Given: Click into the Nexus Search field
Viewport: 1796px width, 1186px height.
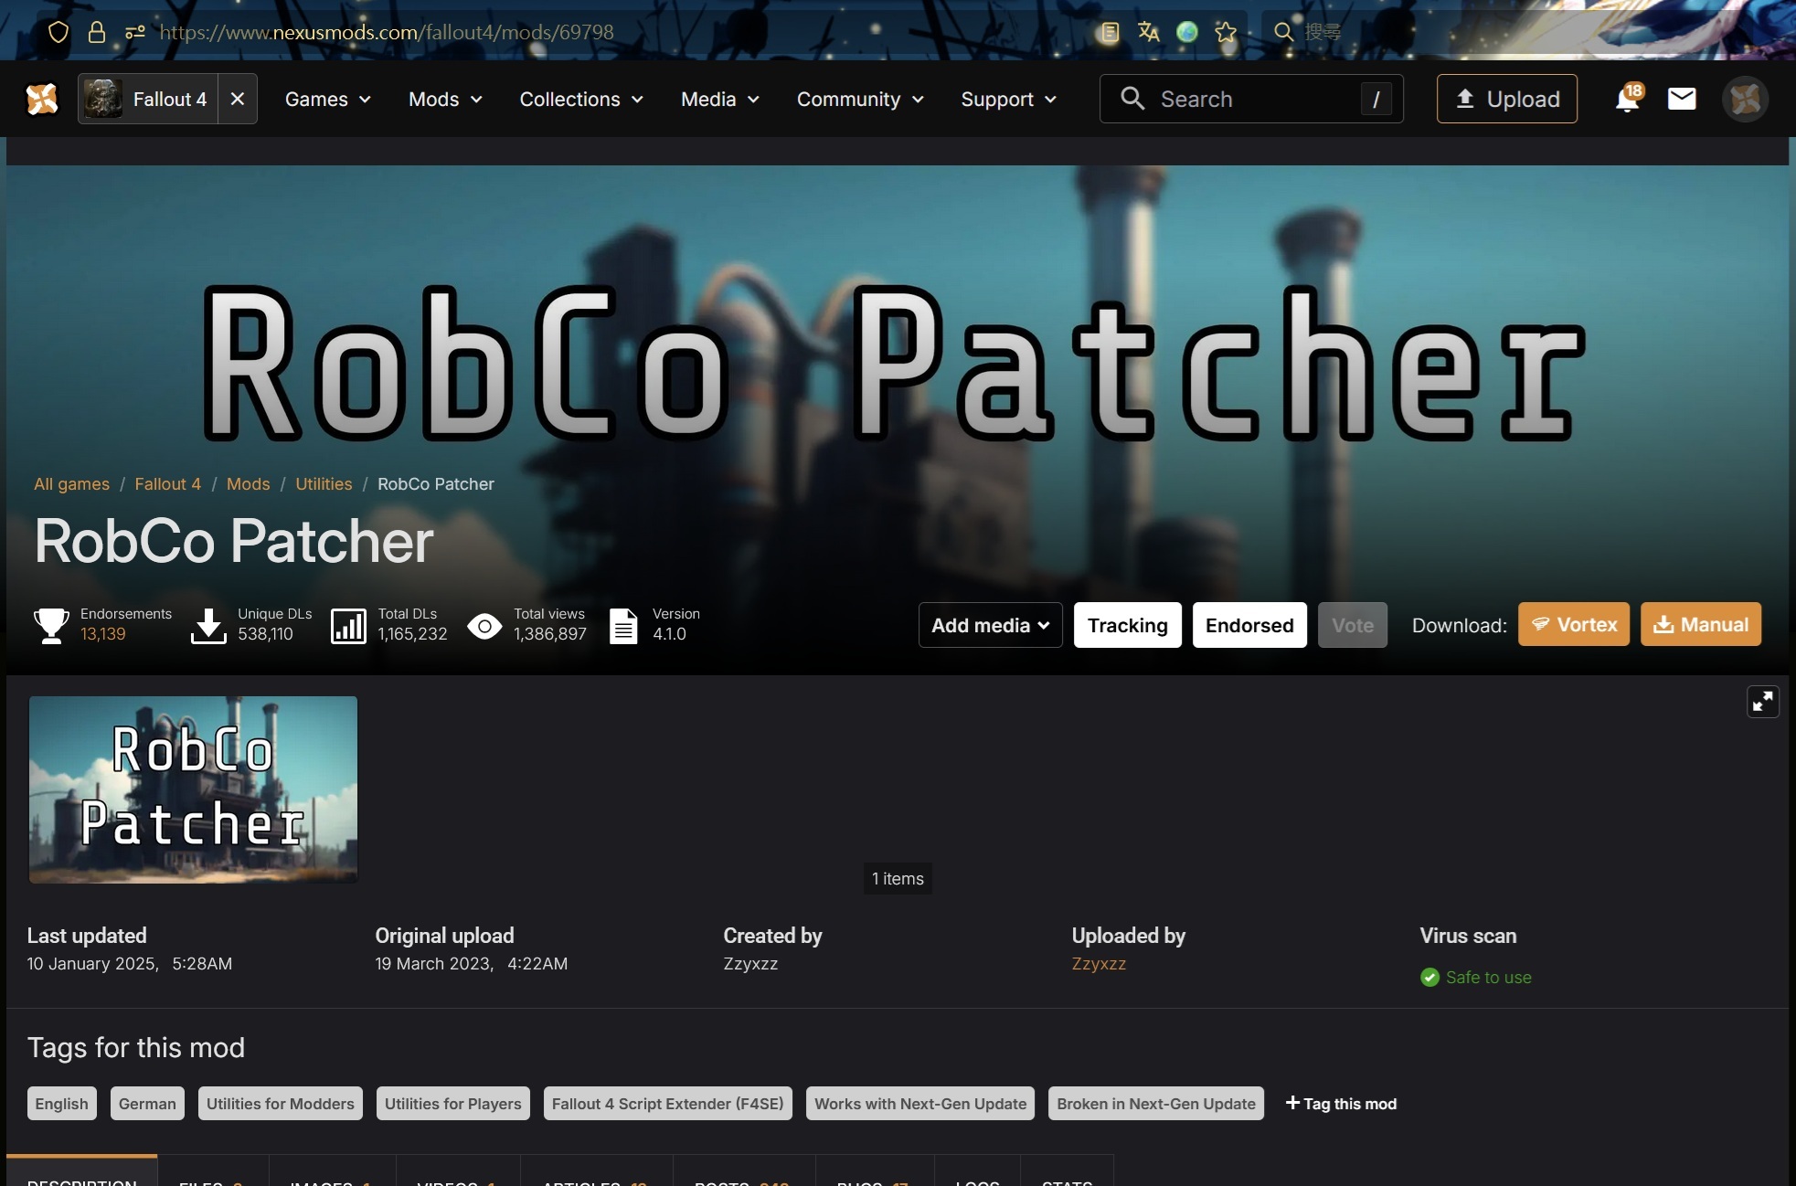Looking at the screenshot, I should click(x=1250, y=99).
